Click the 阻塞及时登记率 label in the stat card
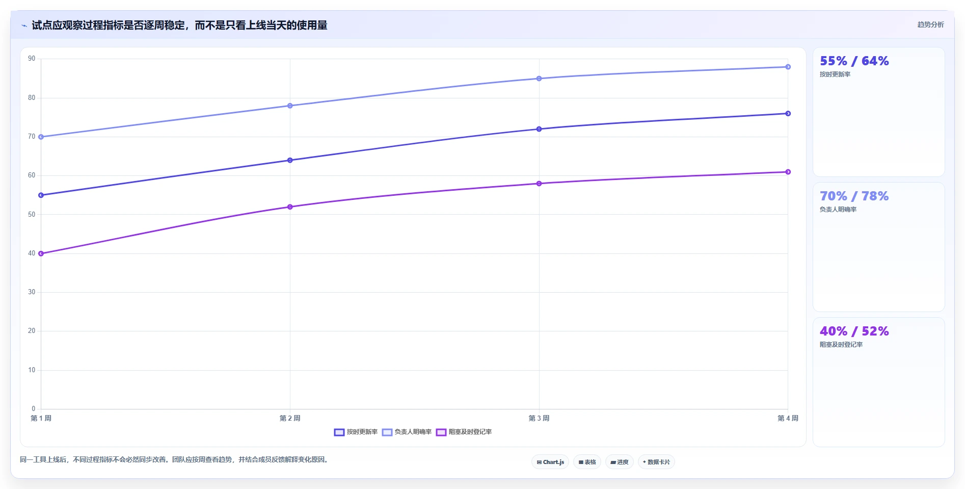This screenshot has width=965, height=489. point(841,345)
